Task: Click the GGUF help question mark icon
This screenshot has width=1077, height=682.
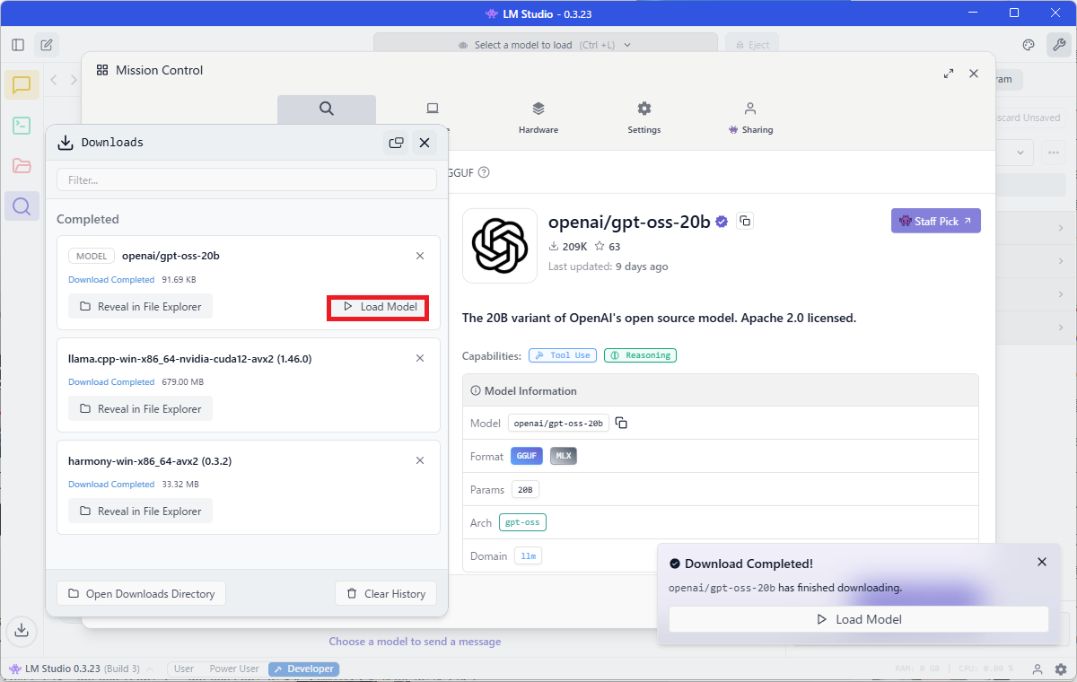Action: click(x=484, y=172)
